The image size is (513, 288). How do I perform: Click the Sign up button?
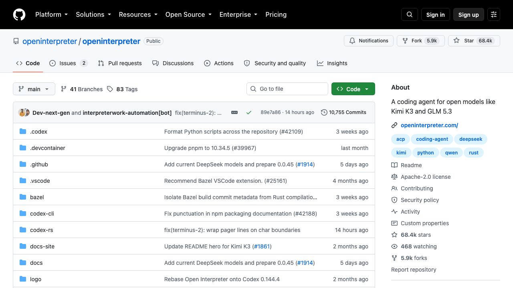click(469, 14)
